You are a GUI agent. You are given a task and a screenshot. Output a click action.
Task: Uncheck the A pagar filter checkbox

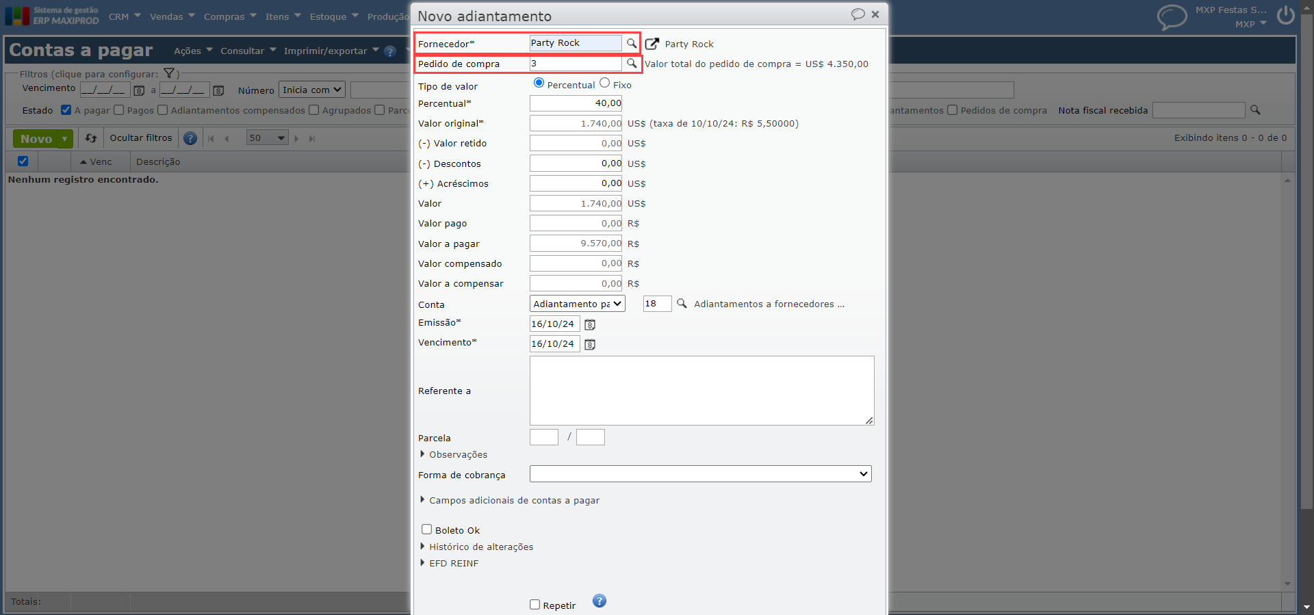click(66, 109)
